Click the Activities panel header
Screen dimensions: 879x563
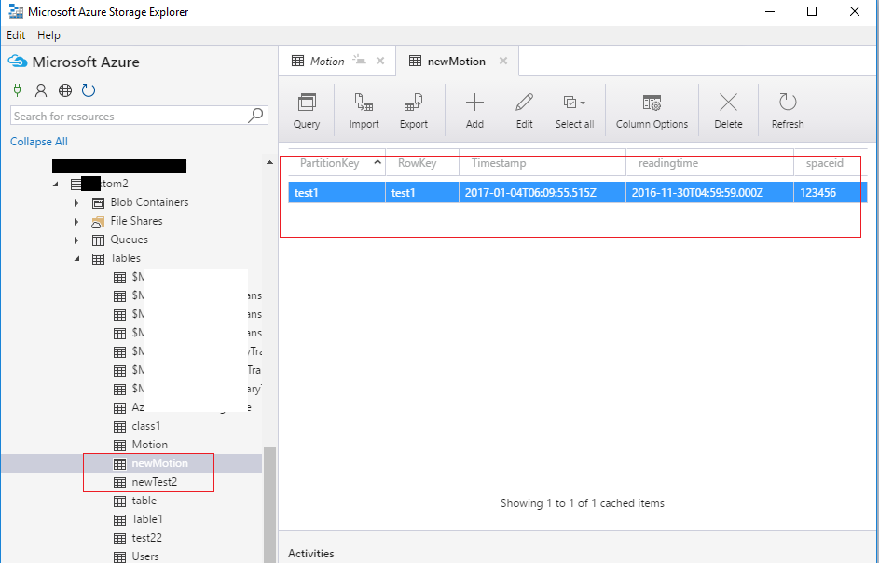point(311,553)
